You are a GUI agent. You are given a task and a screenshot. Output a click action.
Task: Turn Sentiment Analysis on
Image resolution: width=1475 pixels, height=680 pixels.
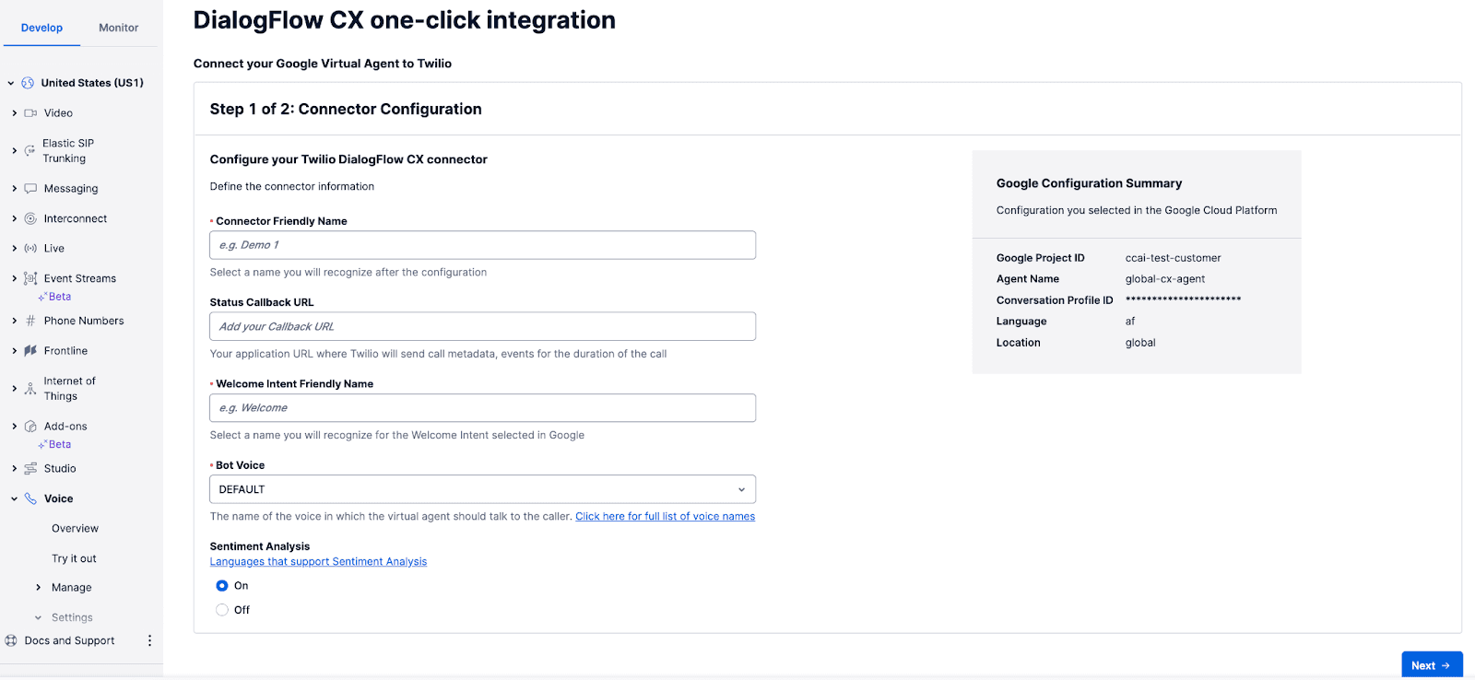(222, 586)
